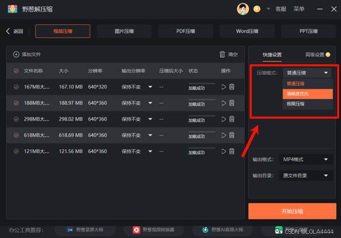Play preview of the 298MB file

tap(224, 119)
